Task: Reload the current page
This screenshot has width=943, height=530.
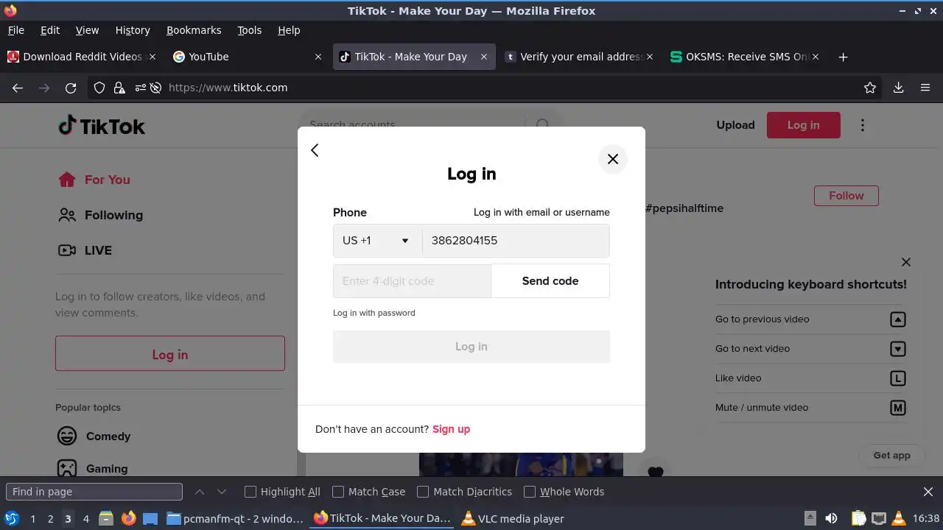Action: click(71, 88)
